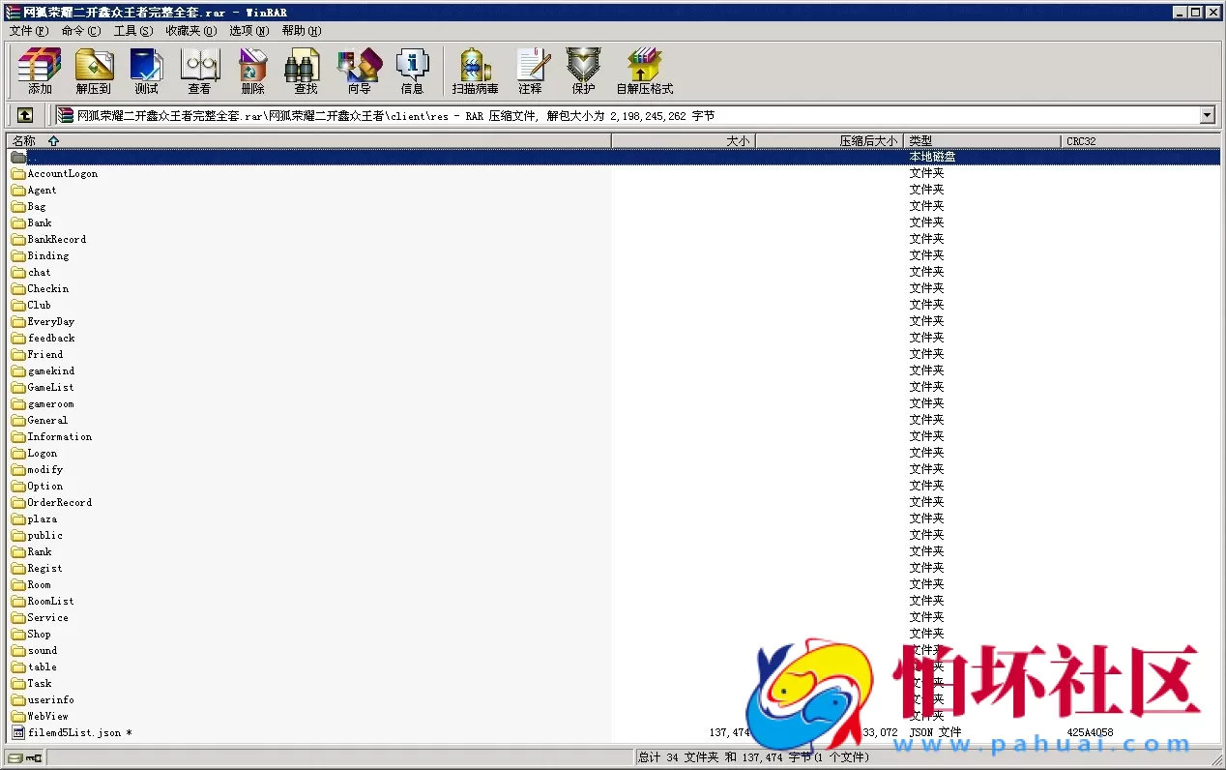Sort by the CRC32 column header

click(1081, 141)
